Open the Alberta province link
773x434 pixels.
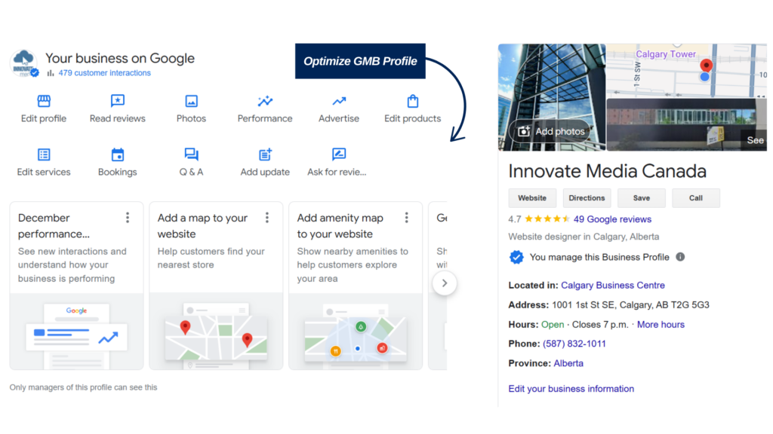pyautogui.click(x=568, y=364)
